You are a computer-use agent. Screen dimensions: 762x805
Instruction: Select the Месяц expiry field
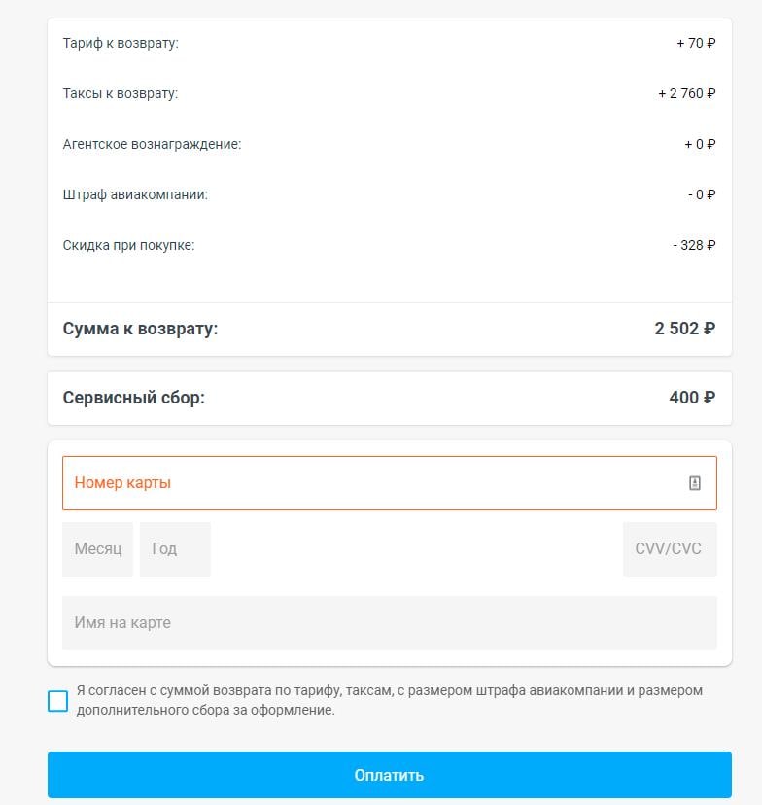tap(97, 548)
